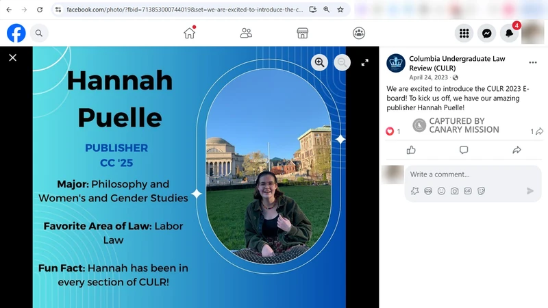Image resolution: width=548 pixels, height=308 pixels.
Task: Open Messenger chats
Action: click(x=487, y=33)
